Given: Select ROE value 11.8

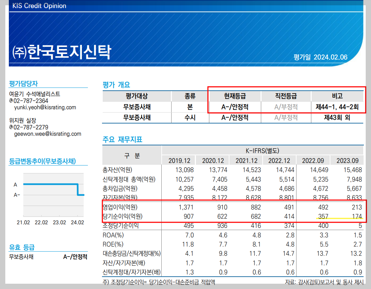Looking at the screenshot, I should pyautogui.click(x=188, y=244).
